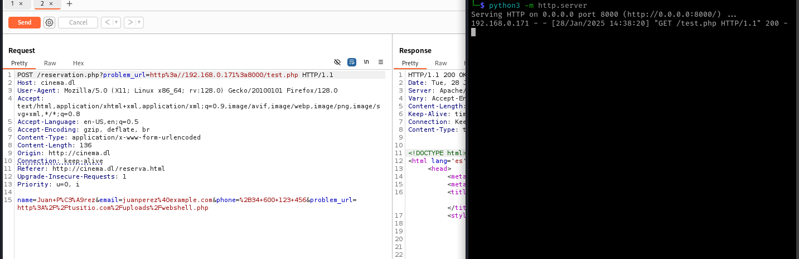Screen dimensions: 799x259
Task: Click the Content-Type header in Request
Action: [109, 137]
